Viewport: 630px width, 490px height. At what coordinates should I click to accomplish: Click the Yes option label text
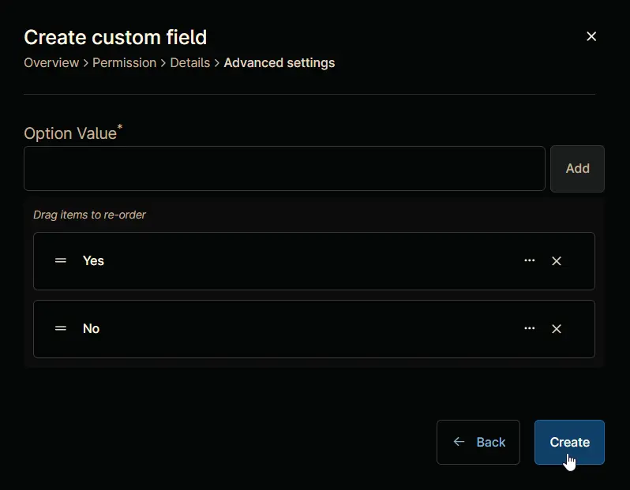(x=93, y=260)
